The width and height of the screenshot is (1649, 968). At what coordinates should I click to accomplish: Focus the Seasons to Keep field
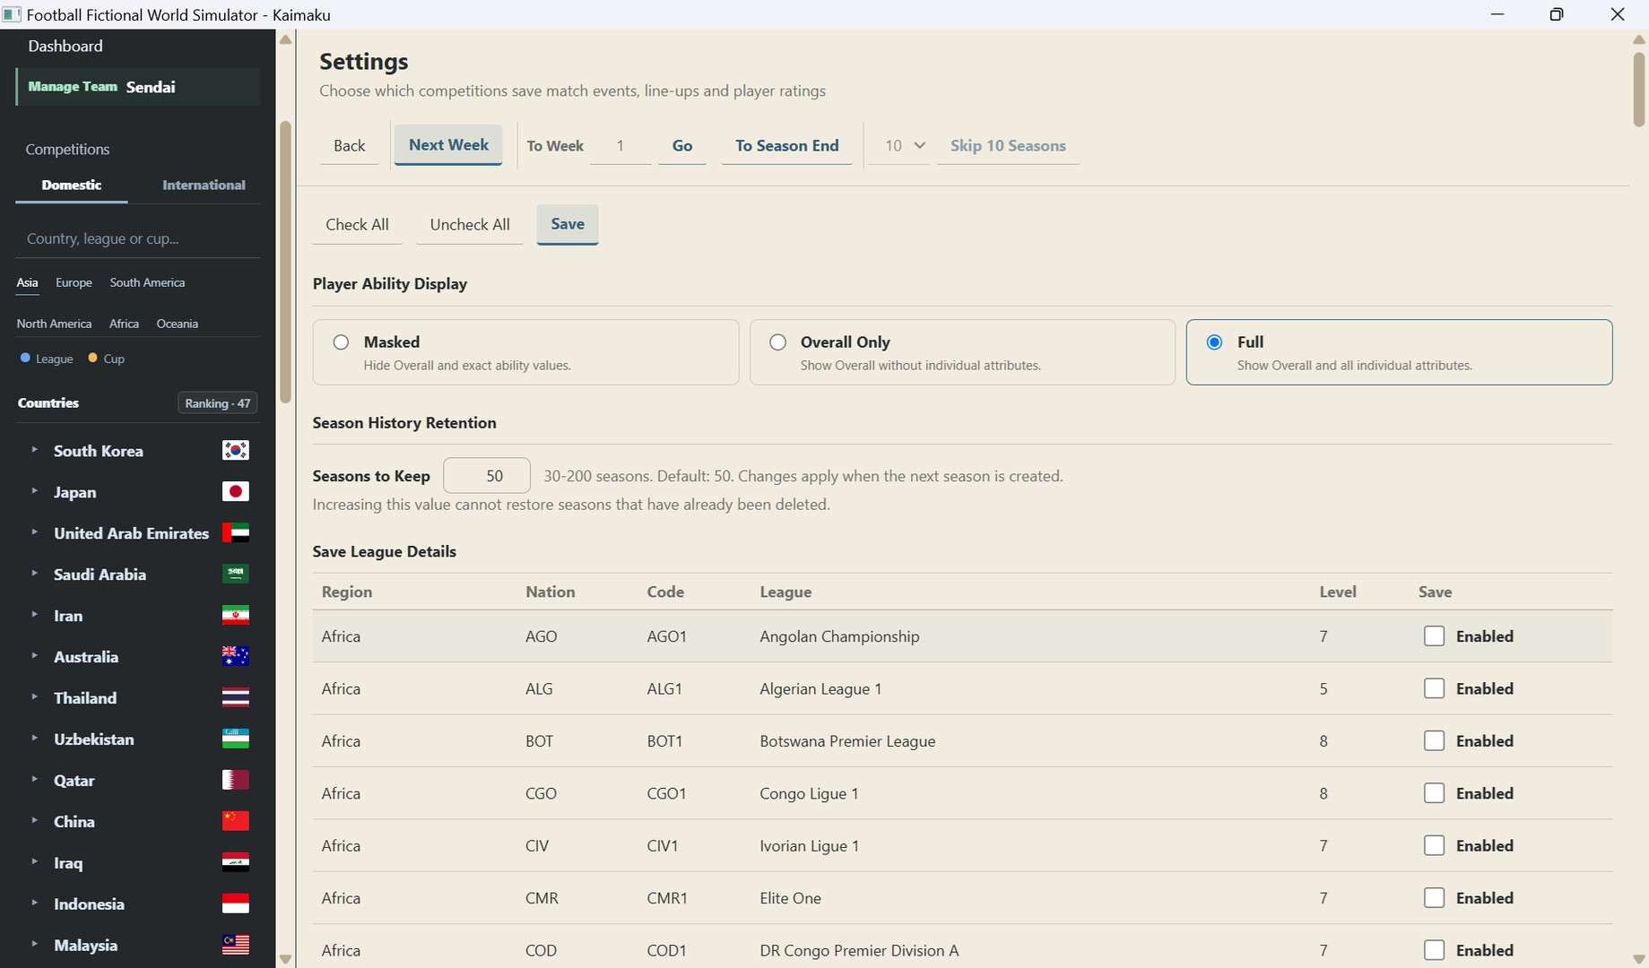[487, 476]
